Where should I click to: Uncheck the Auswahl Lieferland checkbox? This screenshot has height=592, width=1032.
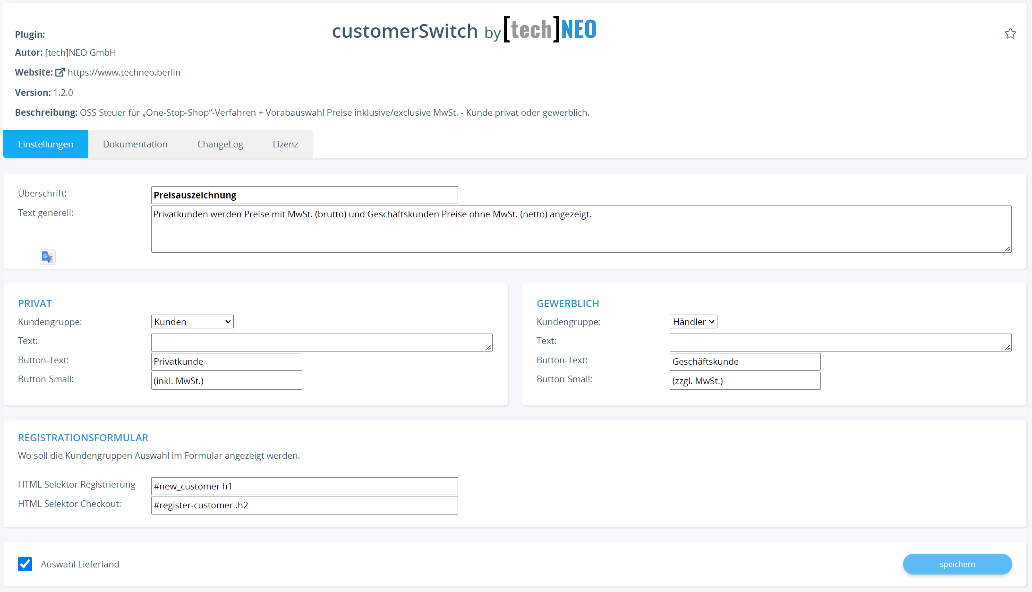tap(25, 564)
